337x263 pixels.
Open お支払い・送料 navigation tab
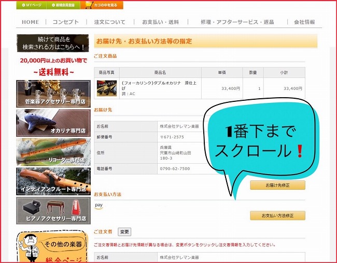(x=160, y=22)
